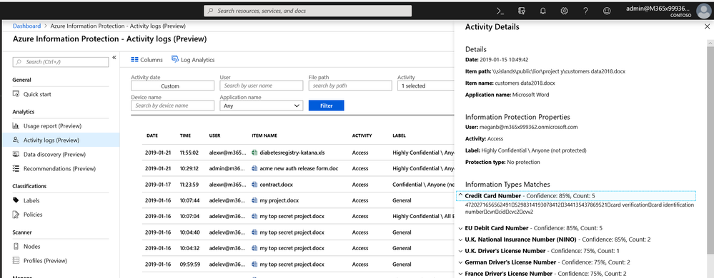
Task: Open Recommendations (Preview) menu item
Action: click(59, 168)
